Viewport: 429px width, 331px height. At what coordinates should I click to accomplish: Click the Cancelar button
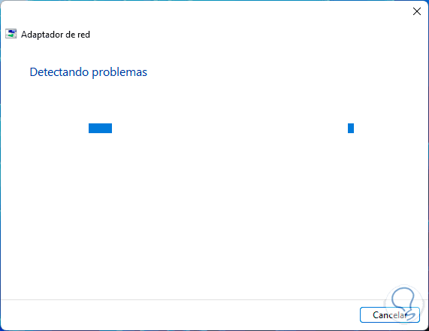tap(390, 315)
